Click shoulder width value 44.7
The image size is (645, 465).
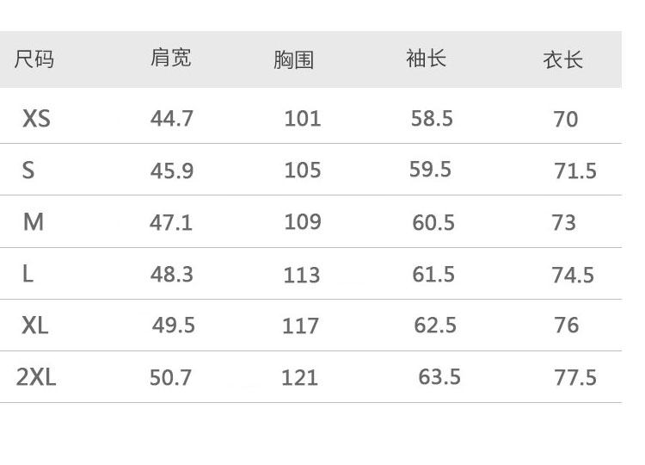pyautogui.click(x=172, y=118)
